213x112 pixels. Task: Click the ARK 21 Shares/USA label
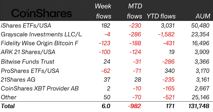pyautogui.click(x=28, y=52)
